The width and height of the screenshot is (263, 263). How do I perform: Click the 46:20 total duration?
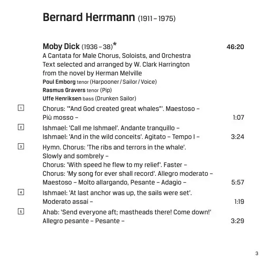[235, 46]
